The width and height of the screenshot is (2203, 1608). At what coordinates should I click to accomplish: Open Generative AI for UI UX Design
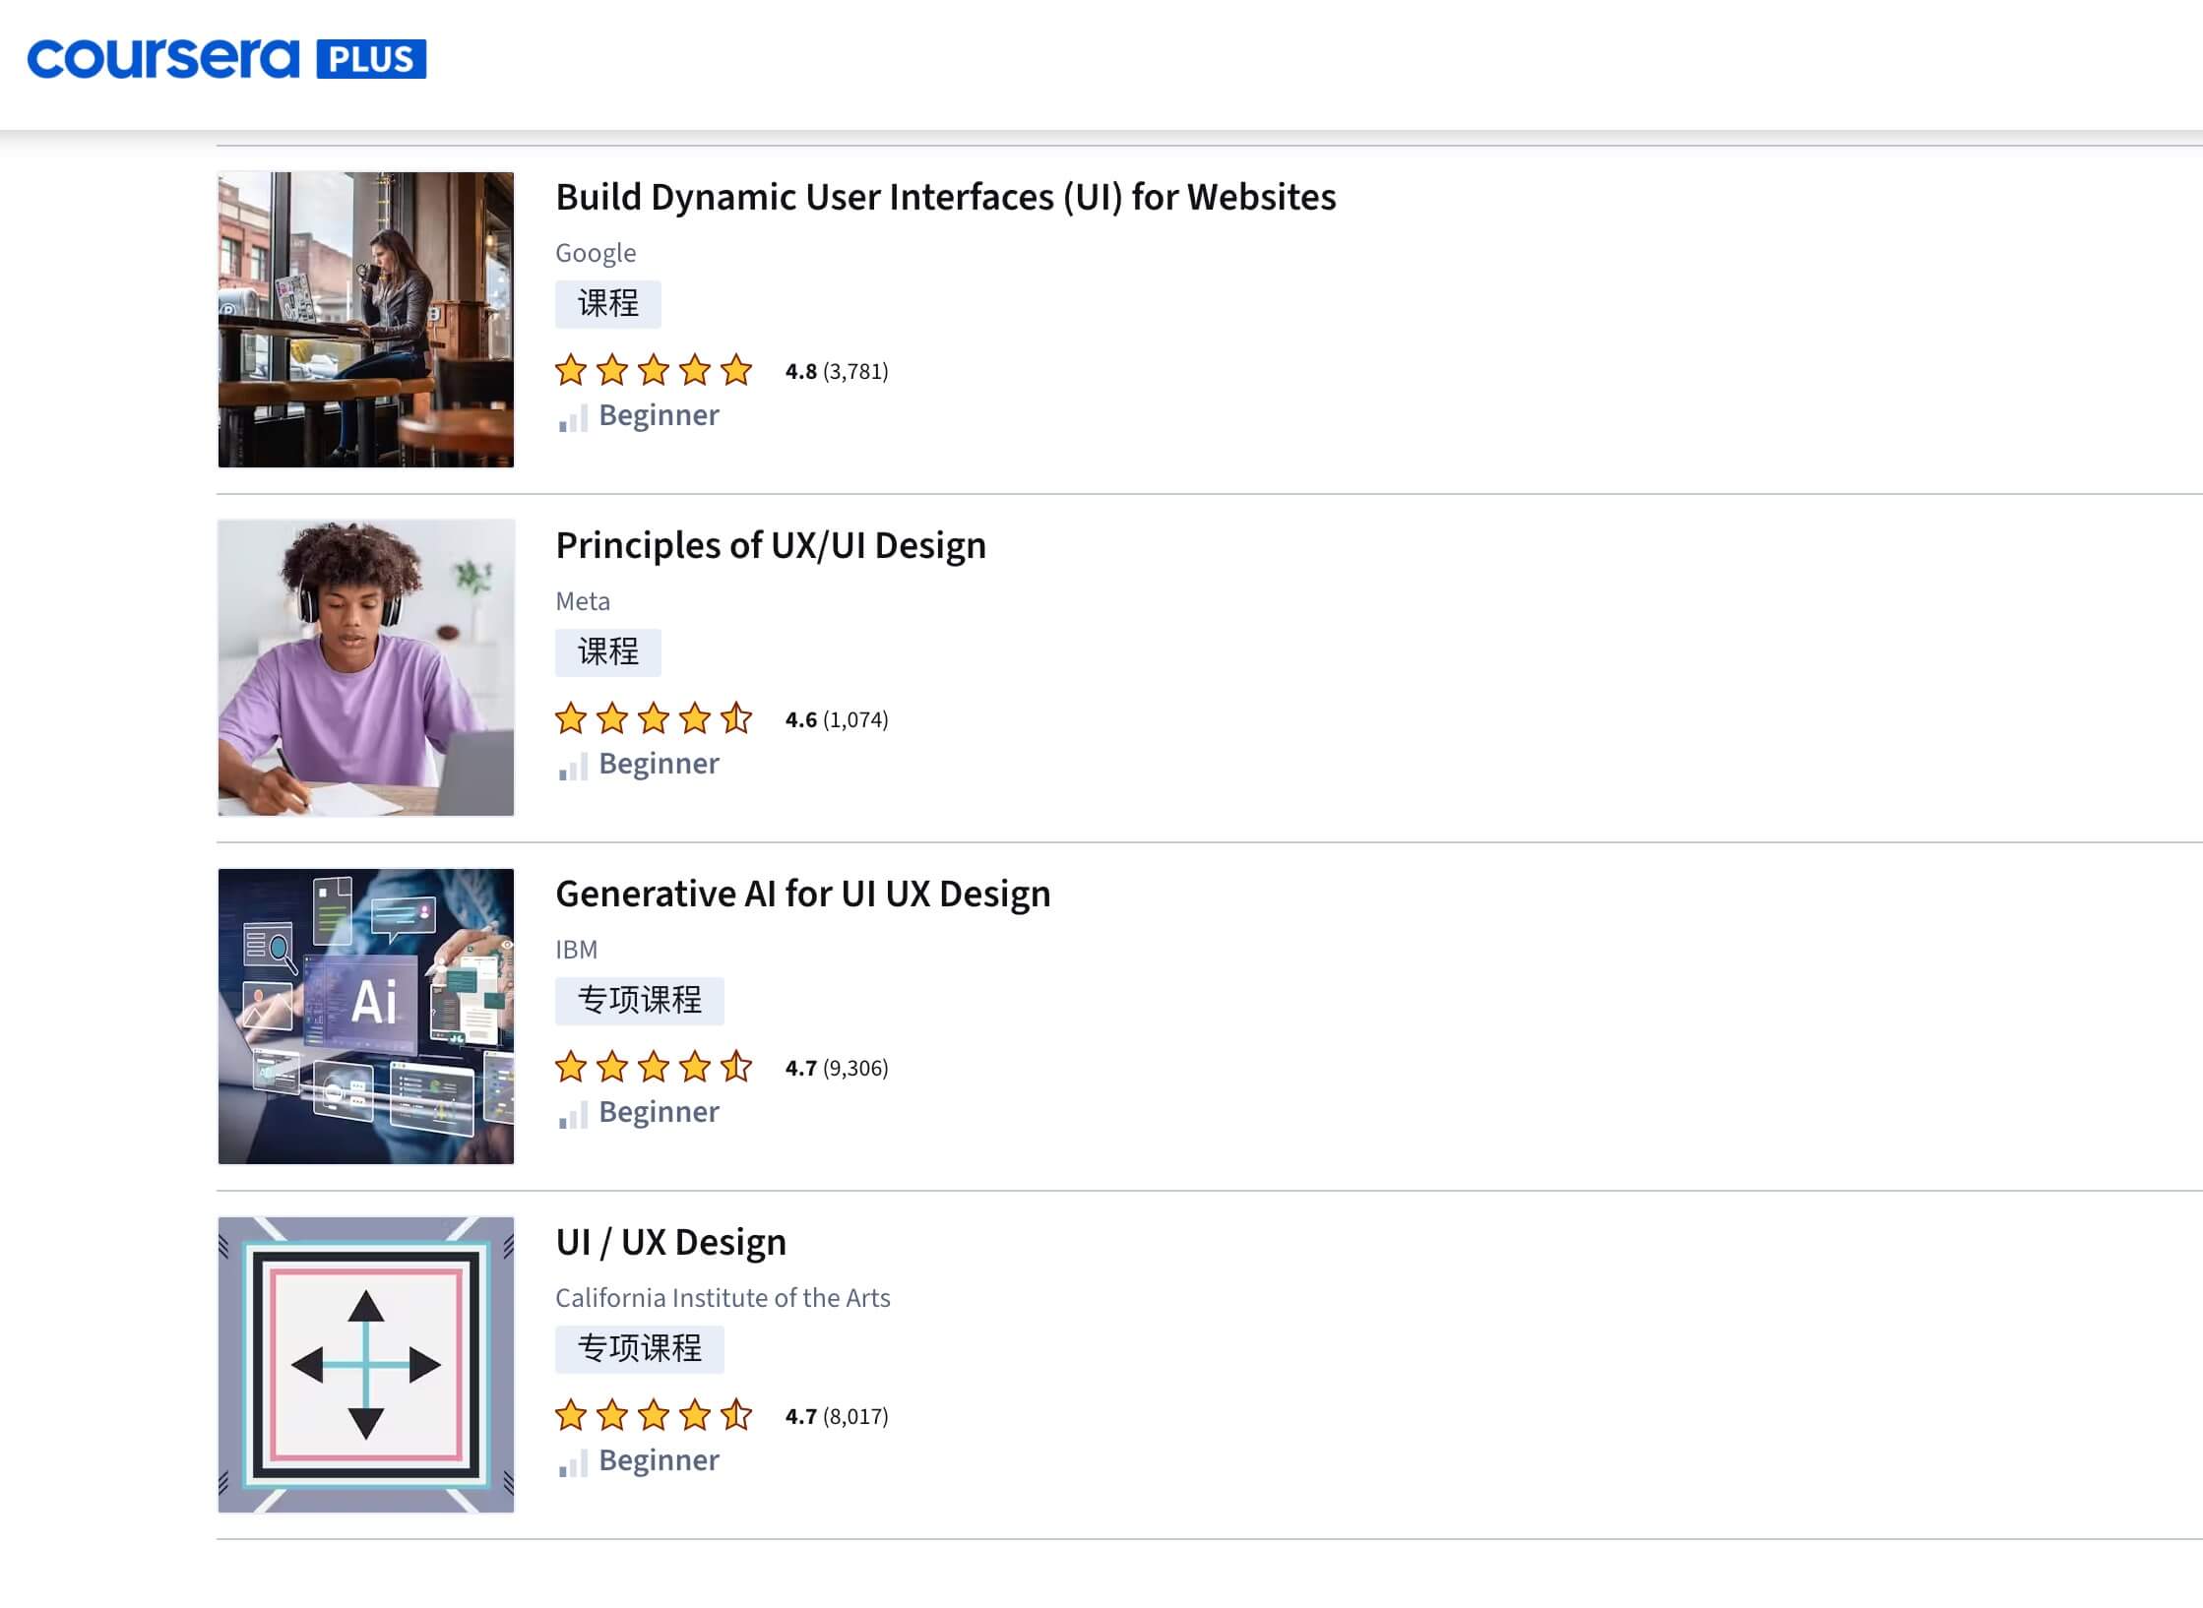coord(802,894)
